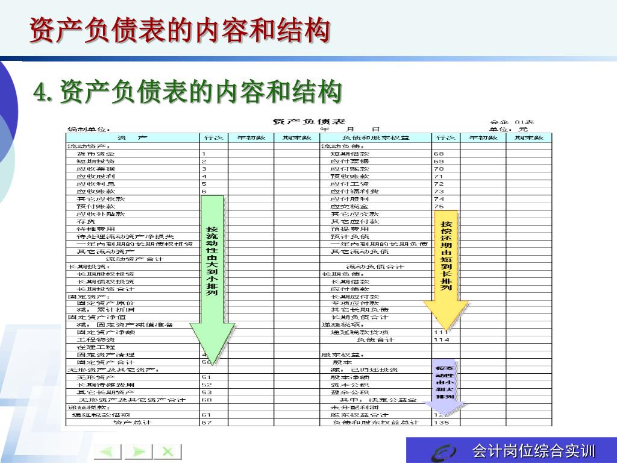The width and height of the screenshot is (617, 463).
Task: Select the 应收股利 row
Action: [96, 176]
